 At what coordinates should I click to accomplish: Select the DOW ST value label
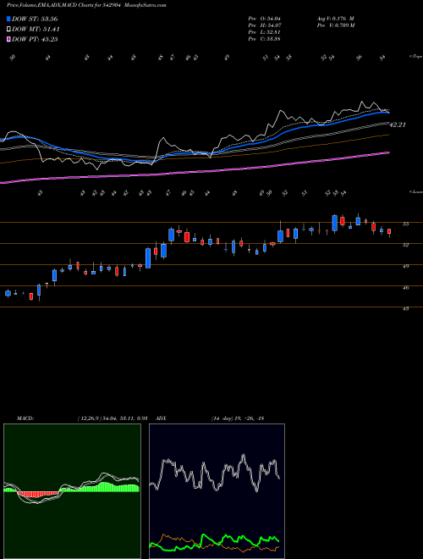[35, 19]
